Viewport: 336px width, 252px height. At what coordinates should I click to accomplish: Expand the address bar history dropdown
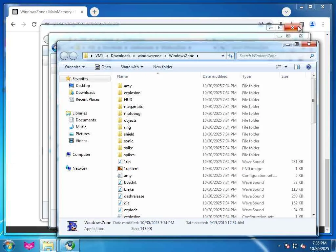(223, 56)
